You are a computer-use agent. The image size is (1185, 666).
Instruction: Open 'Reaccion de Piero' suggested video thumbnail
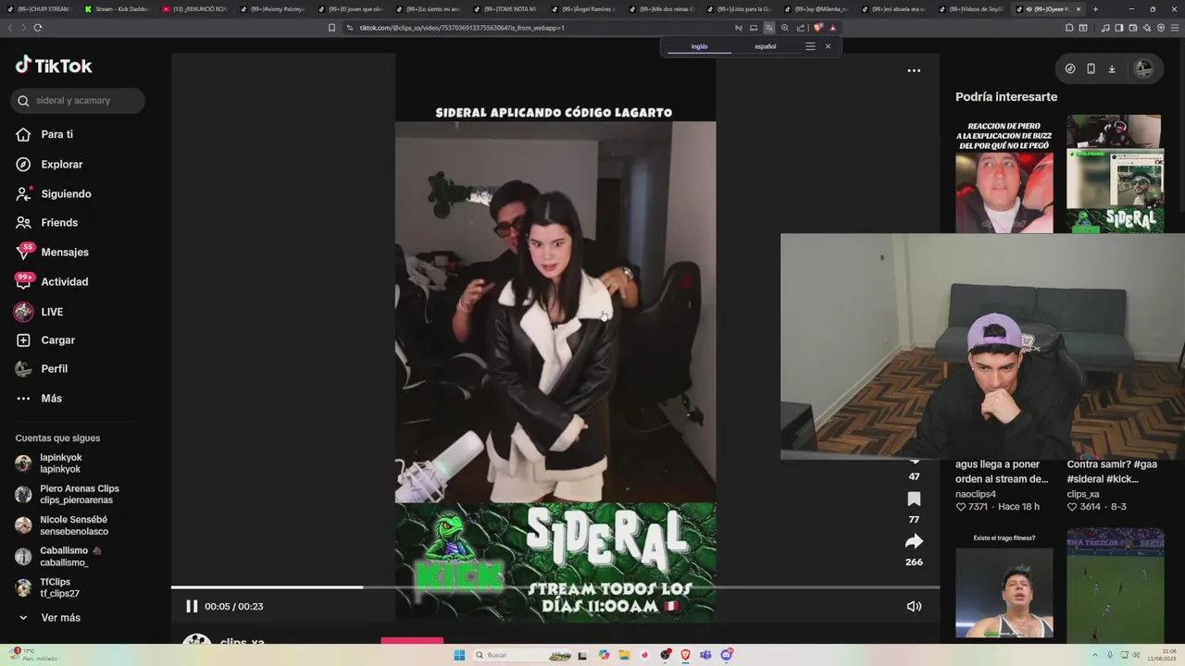click(x=1004, y=174)
